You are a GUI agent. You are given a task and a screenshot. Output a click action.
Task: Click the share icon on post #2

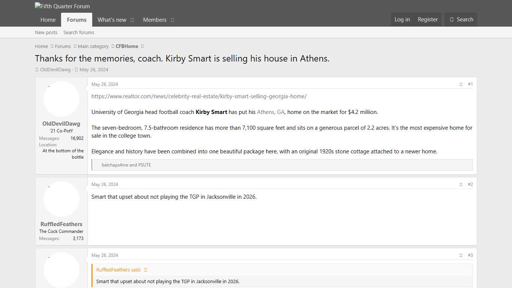[461, 184]
